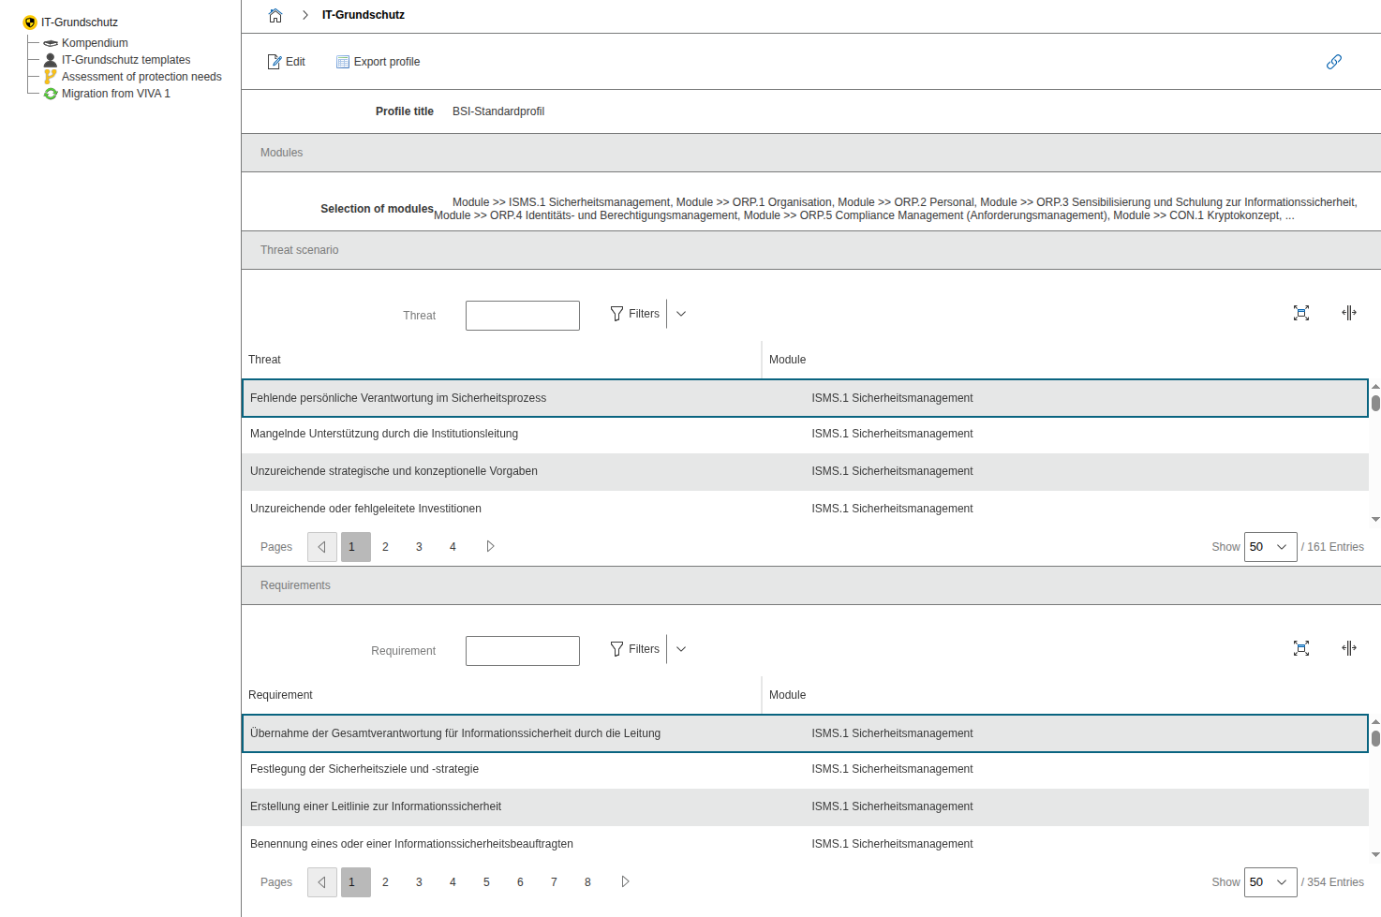Click the copy link icon

pyautogui.click(x=1333, y=62)
